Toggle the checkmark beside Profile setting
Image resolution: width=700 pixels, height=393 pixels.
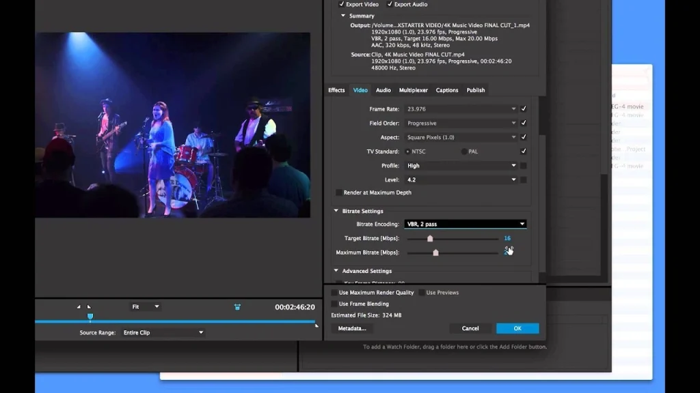tap(524, 165)
